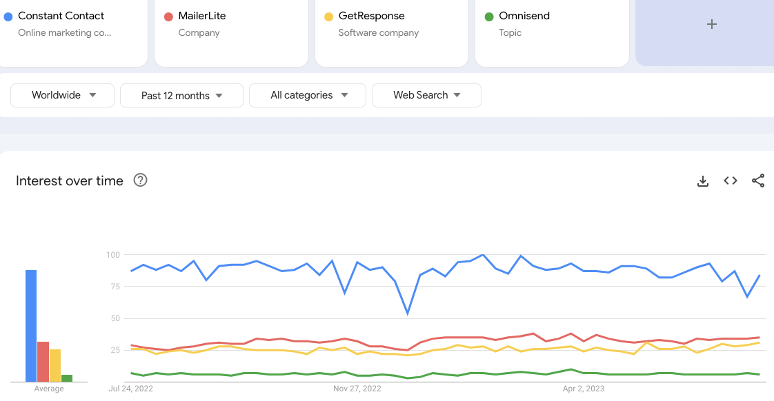Open help for Interest over time
The height and width of the screenshot is (401, 774).
click(x=141, y=181)
